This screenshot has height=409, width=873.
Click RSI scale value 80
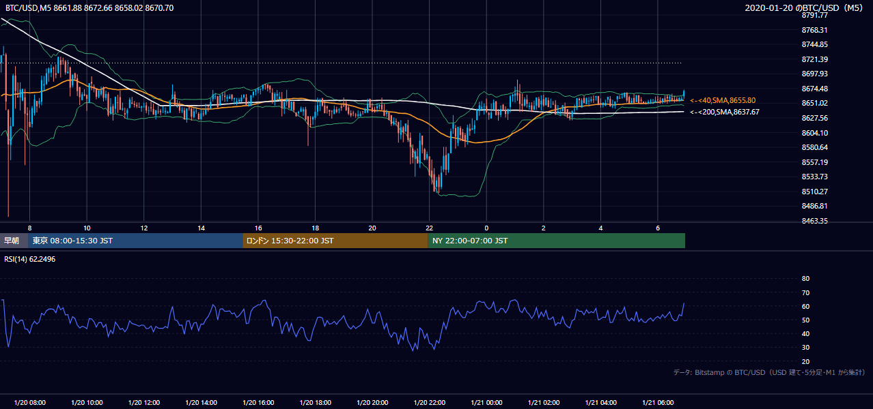coord(805,279)
